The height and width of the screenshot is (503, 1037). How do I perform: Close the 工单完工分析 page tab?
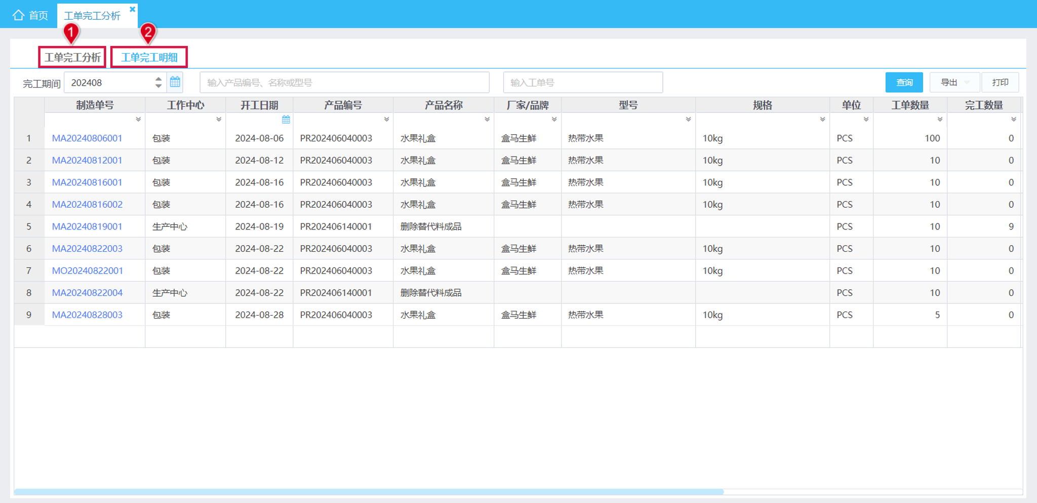pos(132,9)
